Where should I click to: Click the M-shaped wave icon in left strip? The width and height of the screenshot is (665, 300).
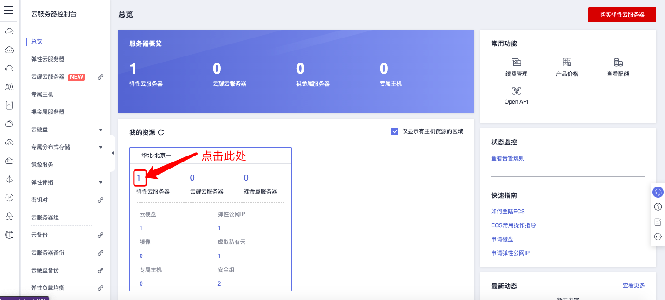pos(9,87)
